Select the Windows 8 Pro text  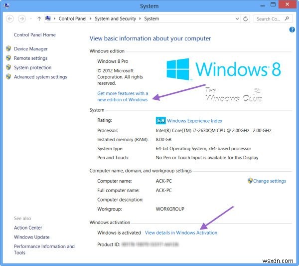click(113, 61)
